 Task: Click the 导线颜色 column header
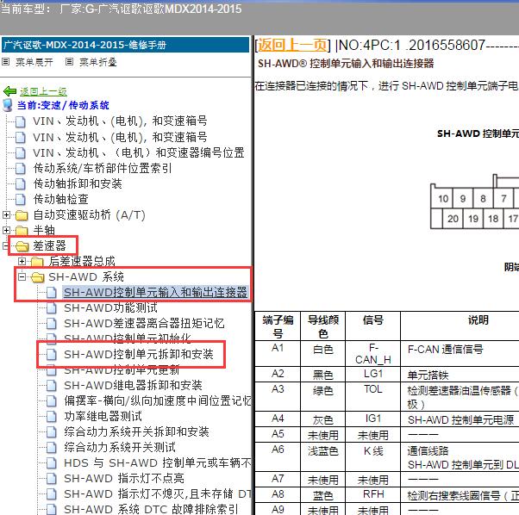point(323,326)
